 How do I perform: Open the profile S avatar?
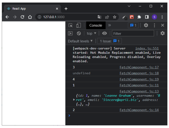coord(154,17)
